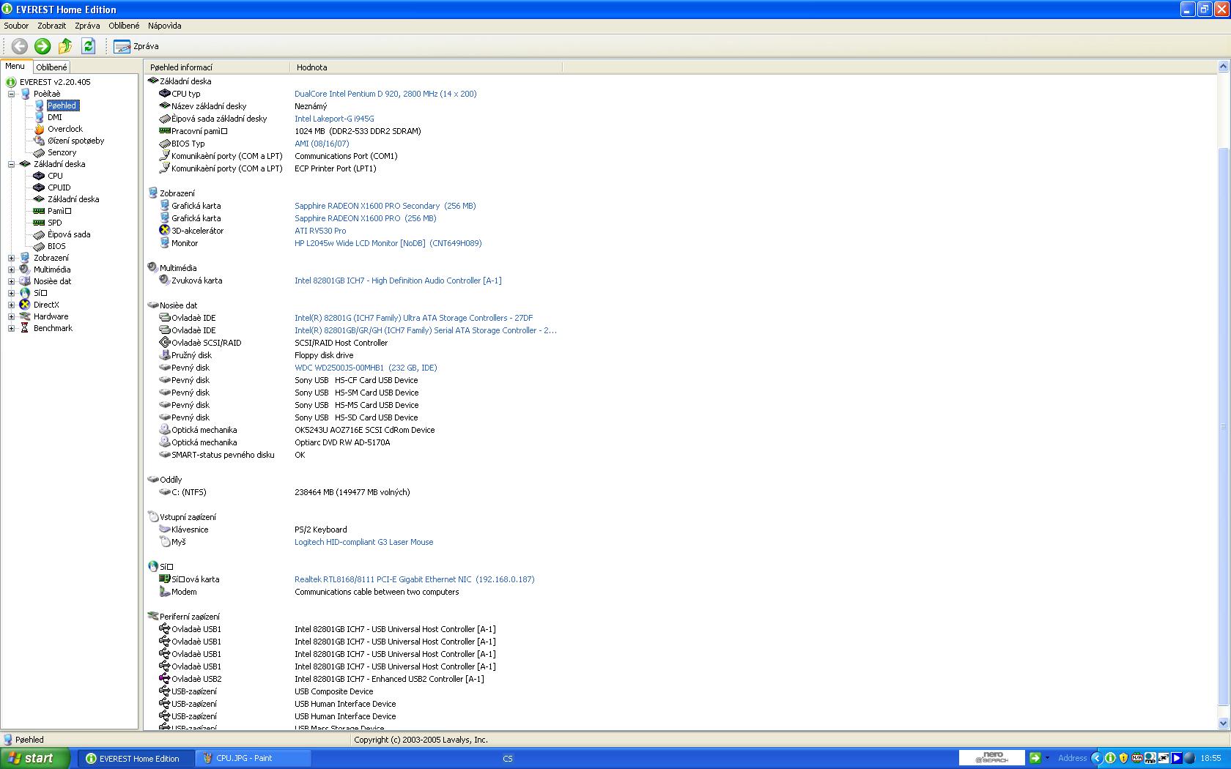
Task: Click the Sí​ová karta network card icon
Action: point(165,579)
